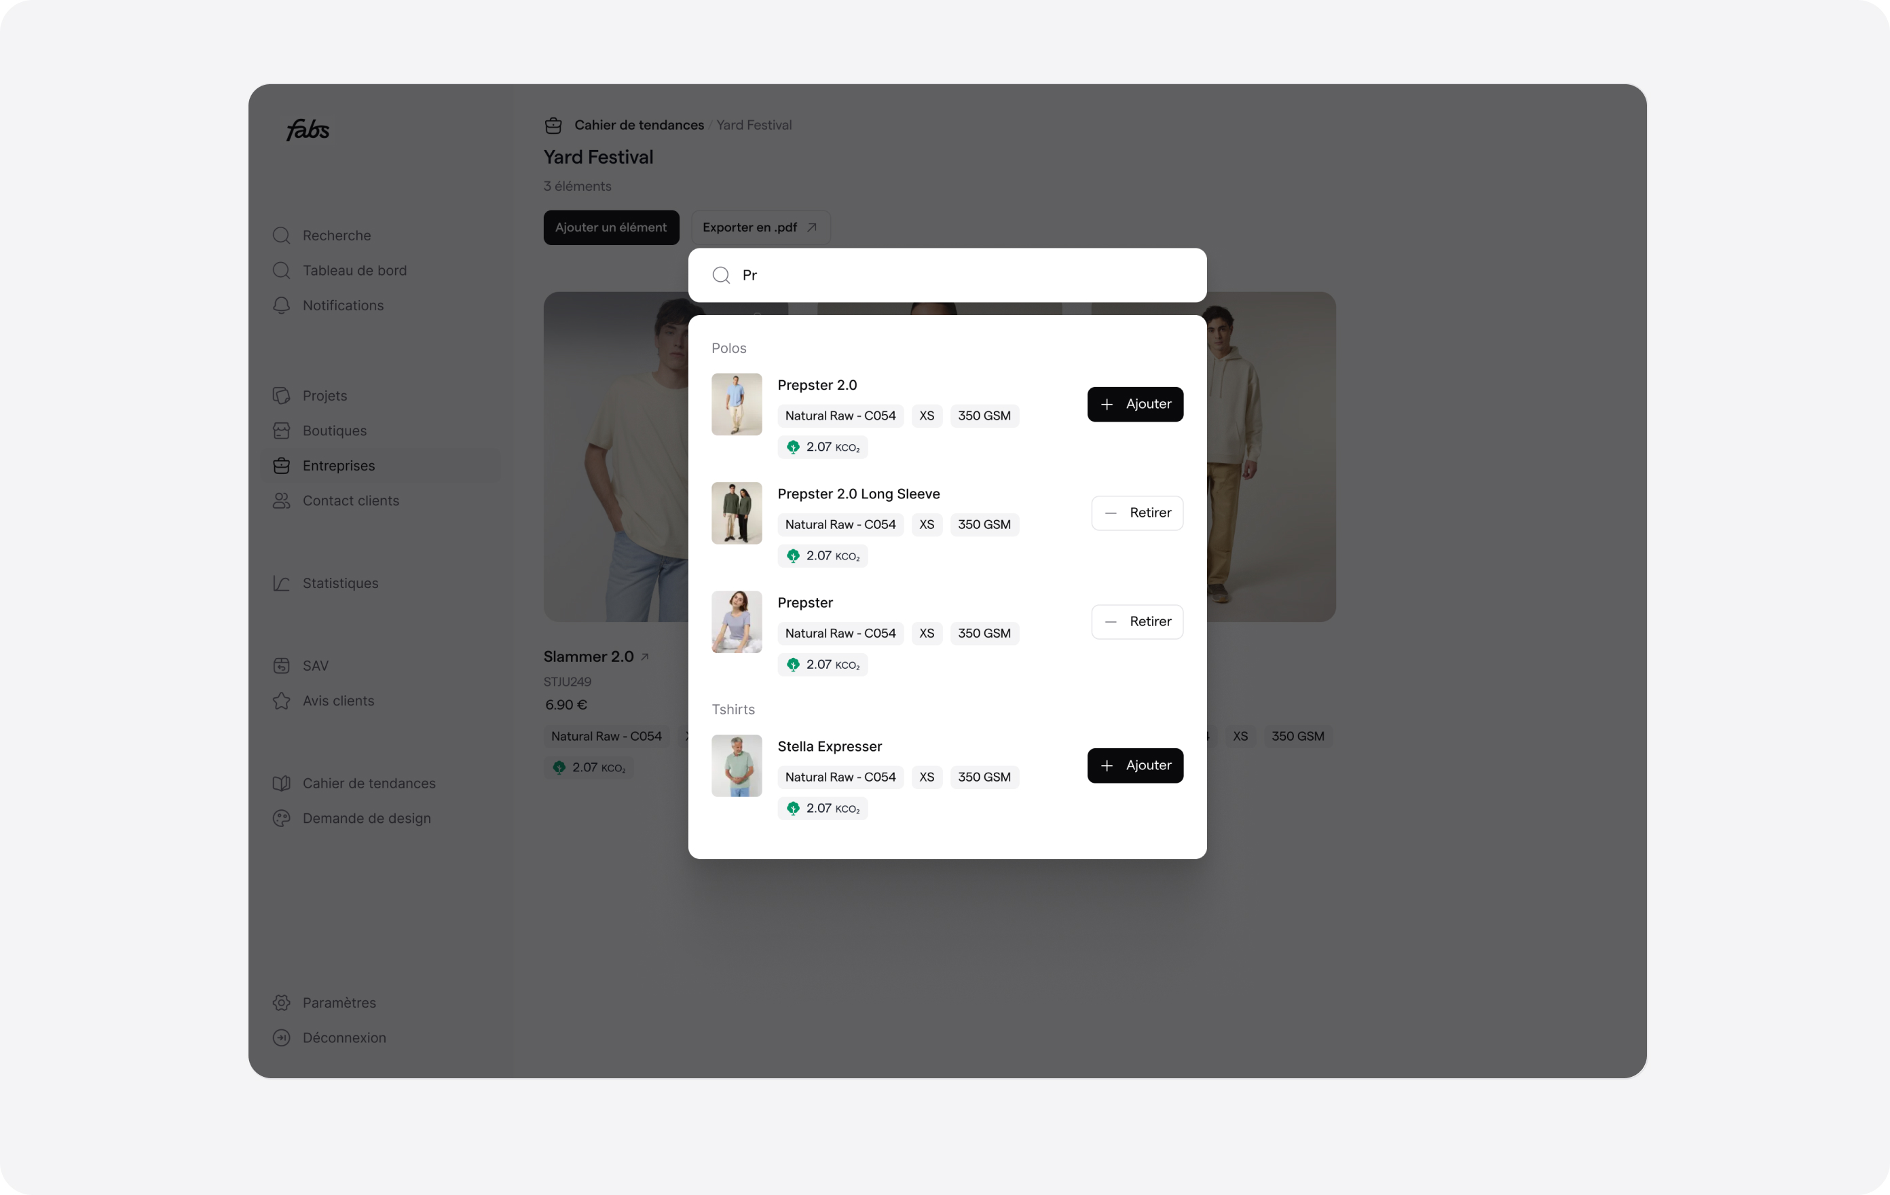Viewport: 1890px width, 1195px height.
Task: Click the Demande de design palette icon
Action: (x=282, y=818)
